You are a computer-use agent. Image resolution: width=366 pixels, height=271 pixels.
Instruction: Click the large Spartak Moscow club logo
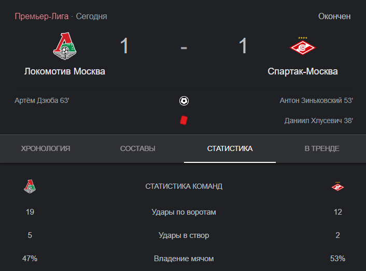pos(303,46)
